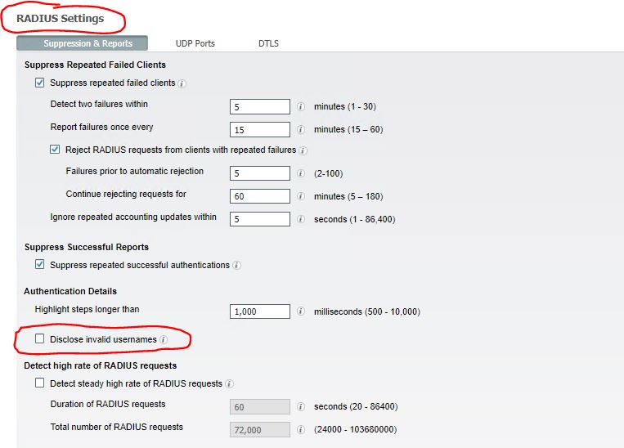The height and width of the screenshot is (448, 624).
Task: Click Continue rejecting requests for field
Action: (x=260, y=196)
